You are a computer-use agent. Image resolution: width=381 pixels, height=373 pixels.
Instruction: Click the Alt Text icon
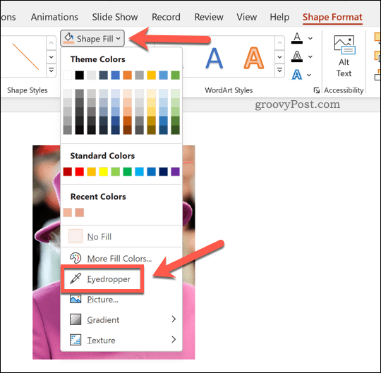coord(344,44)
